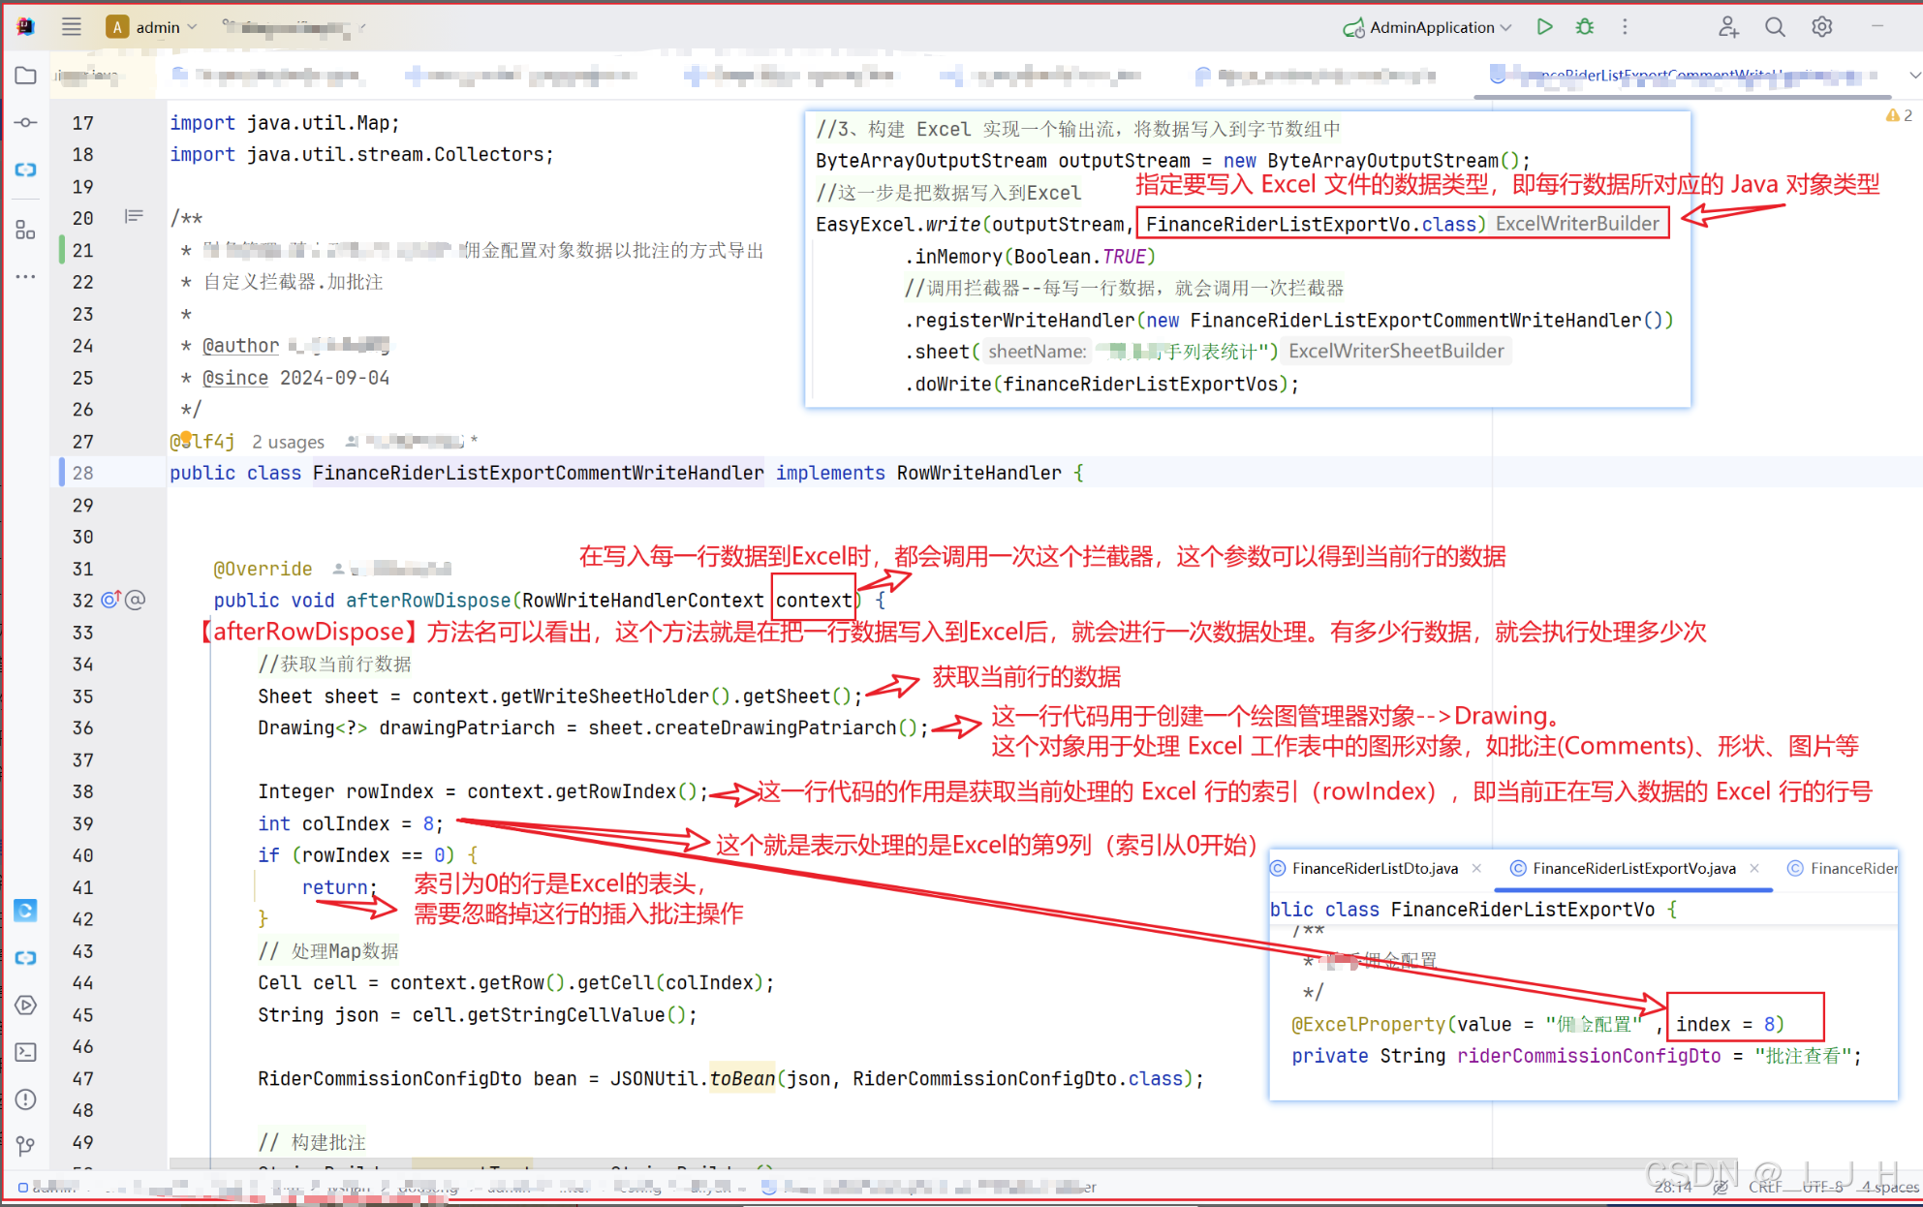This screenshot has height=1207, width=1923.
Task: Open the Services tool window
Action: click(x=26, y=1005)
